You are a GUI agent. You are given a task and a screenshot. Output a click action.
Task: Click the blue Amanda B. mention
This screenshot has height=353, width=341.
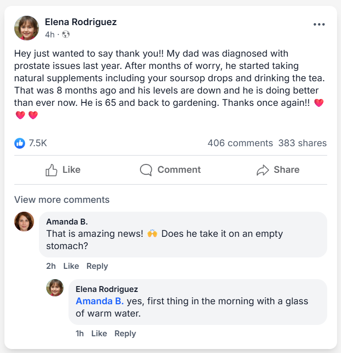(x=100, y=301)
